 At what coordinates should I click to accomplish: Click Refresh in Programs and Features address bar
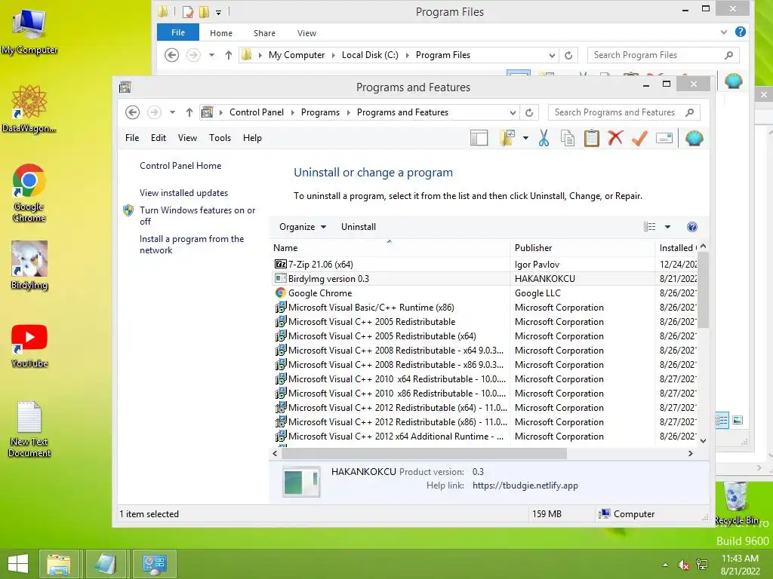tap(529, 113)
